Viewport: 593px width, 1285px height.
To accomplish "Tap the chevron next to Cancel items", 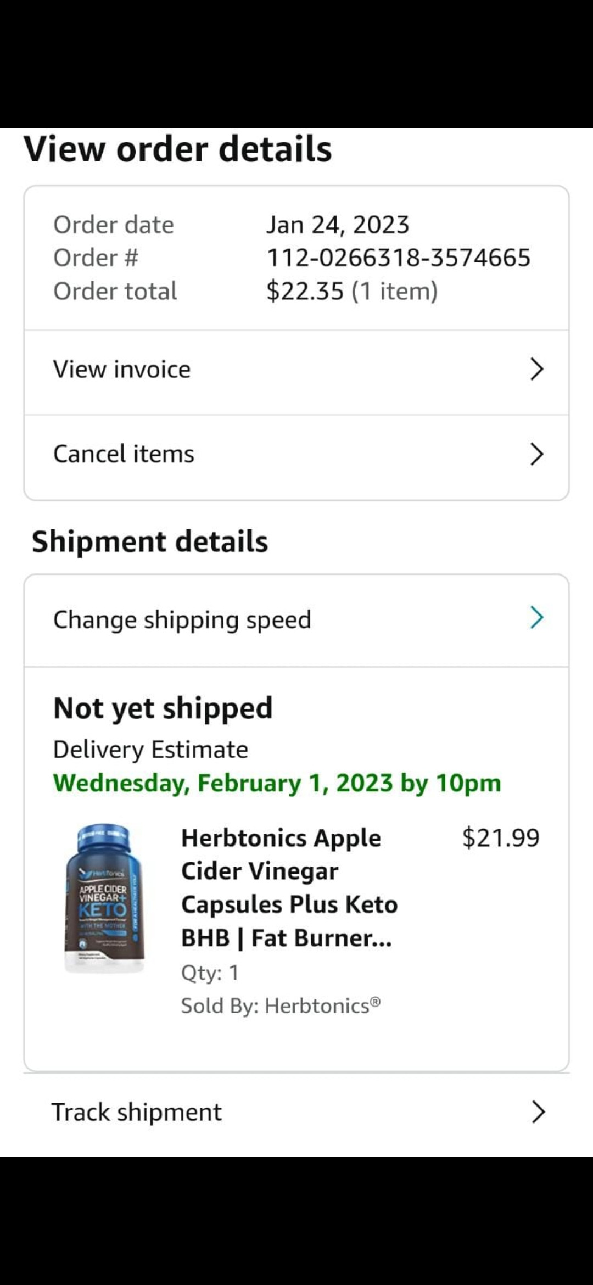I will point(536,454).
